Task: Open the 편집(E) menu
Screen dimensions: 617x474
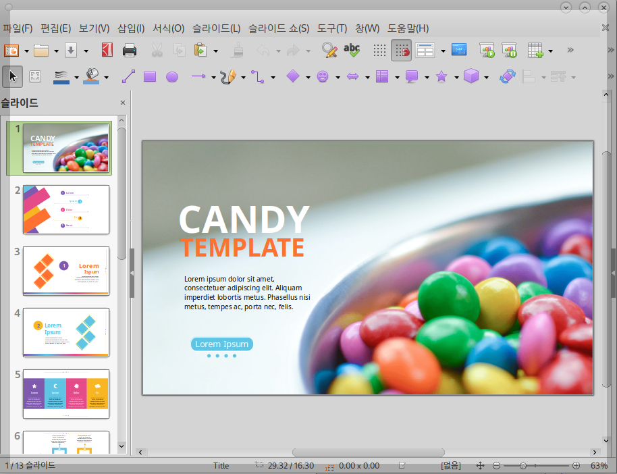Action: click(x=56, y=28)
